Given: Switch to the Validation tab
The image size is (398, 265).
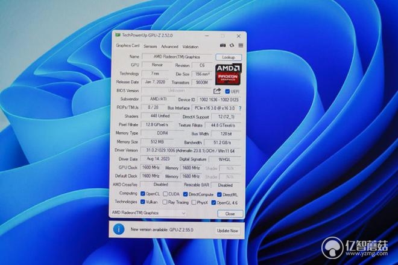Looking at the screenshot, I should [x=191, y=46].
